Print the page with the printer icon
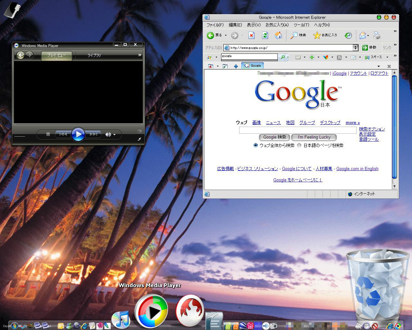Image resolution: width=412 pixels, height=330 pixels. coord(377,35)
